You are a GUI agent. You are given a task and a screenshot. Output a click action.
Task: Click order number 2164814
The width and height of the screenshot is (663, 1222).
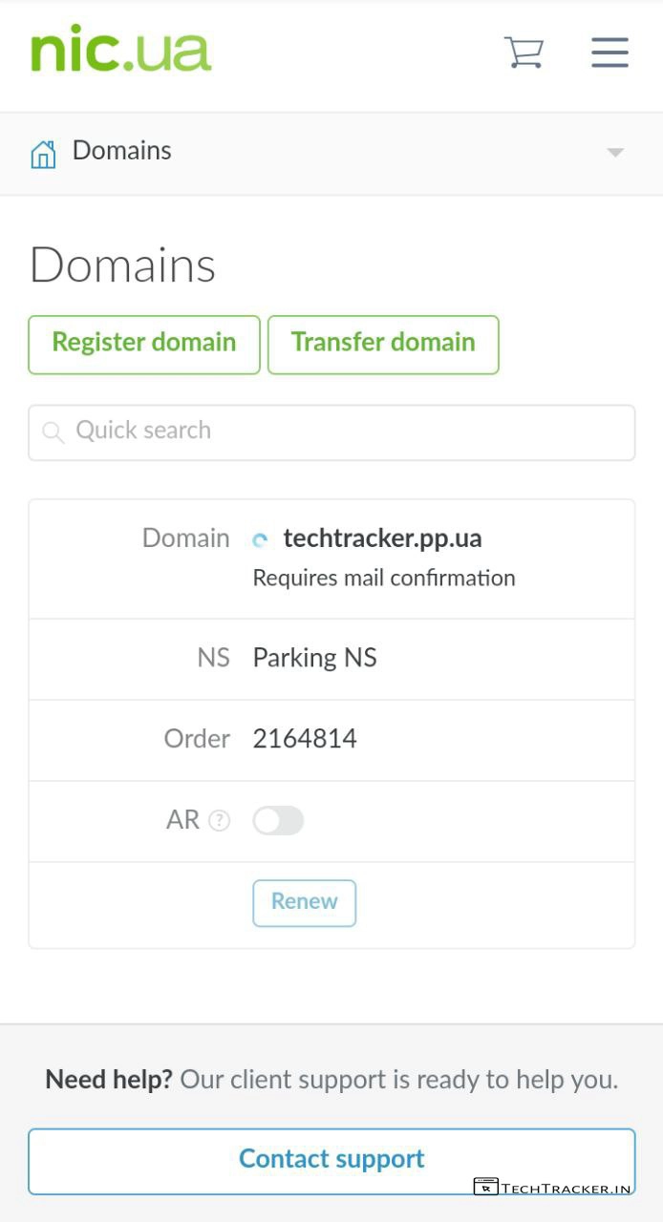coord(305,739)
